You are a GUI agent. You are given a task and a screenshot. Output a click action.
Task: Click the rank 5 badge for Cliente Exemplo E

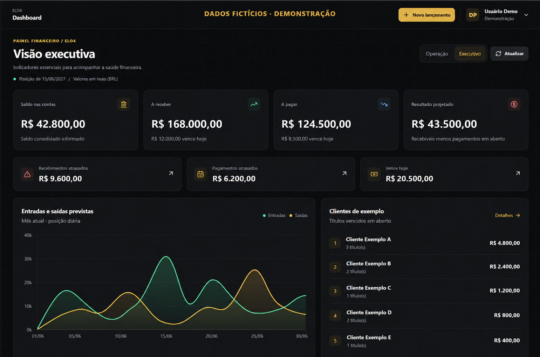(335, 341)
